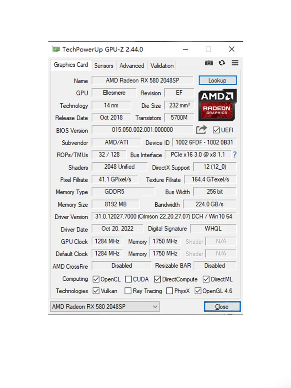This screenshot has width=291, height=388.
Task: Click the Subvendor field AMD/ATI
Action: click(x=116, y=143)
